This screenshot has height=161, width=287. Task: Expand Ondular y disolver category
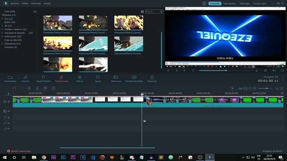pyautogui.click(x=2, y=30)
